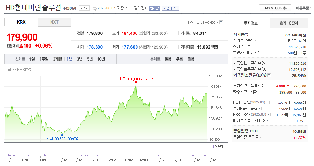Select the 1년 line chart period
The image size is (314, 166).
tap(69, 59)
